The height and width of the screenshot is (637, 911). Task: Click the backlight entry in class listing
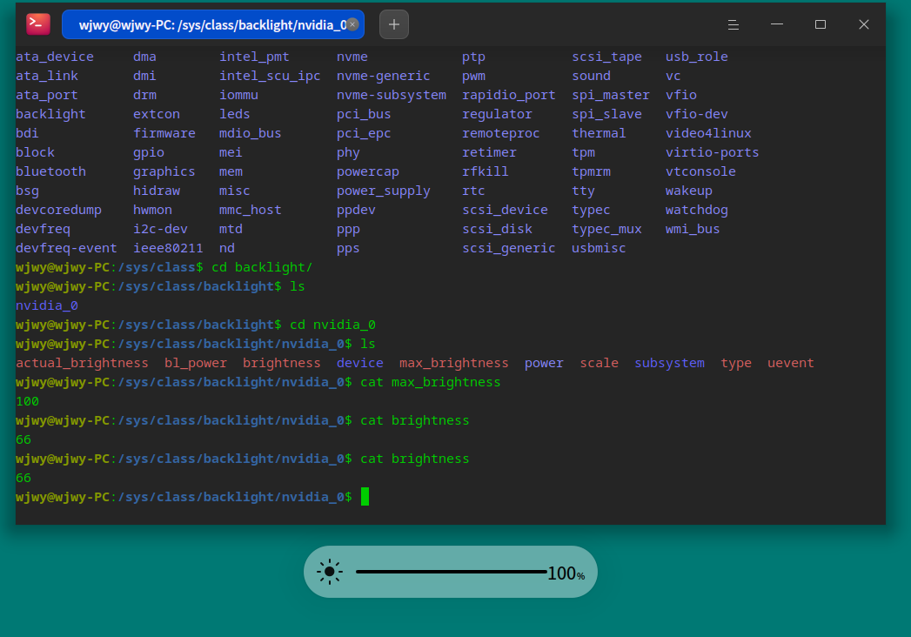(x=50, y=115)
